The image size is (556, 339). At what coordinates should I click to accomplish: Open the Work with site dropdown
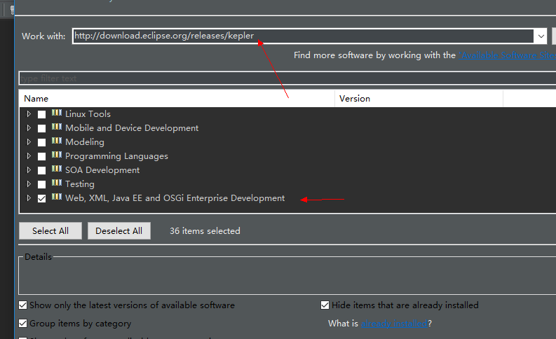coord(541,36)
